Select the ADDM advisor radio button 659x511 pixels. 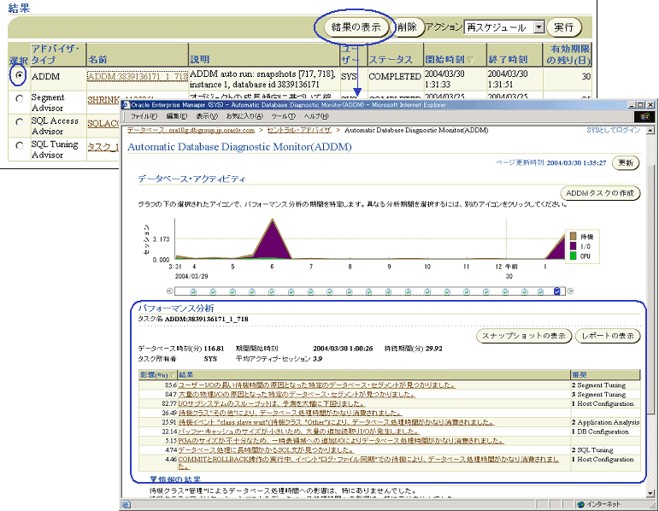[18, 76]
